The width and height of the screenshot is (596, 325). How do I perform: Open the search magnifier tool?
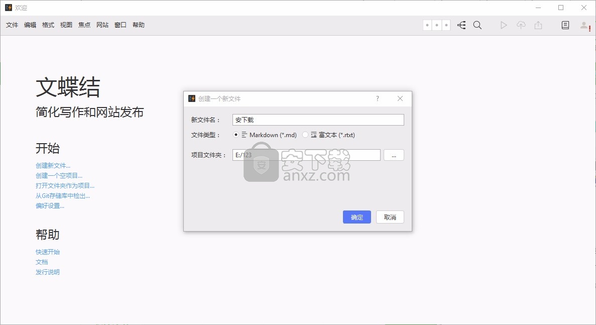(x=478, y=25)
